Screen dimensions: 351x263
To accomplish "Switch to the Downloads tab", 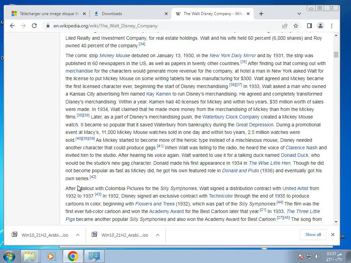I will click(131, 14).
